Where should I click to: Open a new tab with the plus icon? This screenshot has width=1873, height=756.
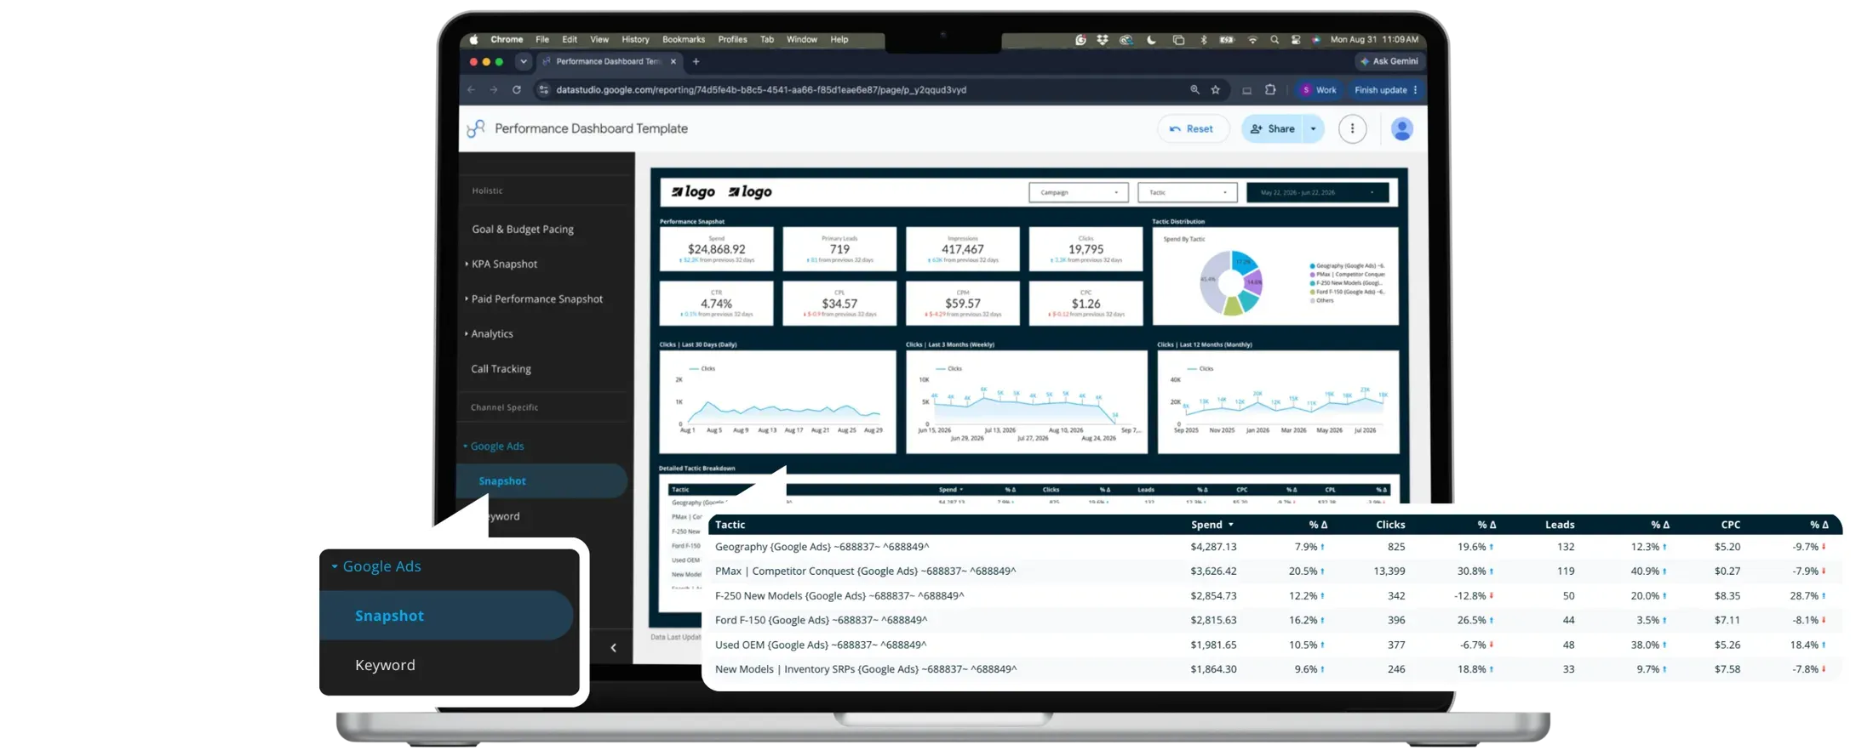[x=696, y=61]
